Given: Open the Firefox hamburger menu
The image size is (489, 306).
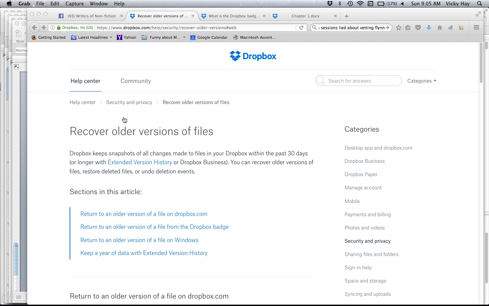Looking at the screenshot, I should (x=476, y=28).
